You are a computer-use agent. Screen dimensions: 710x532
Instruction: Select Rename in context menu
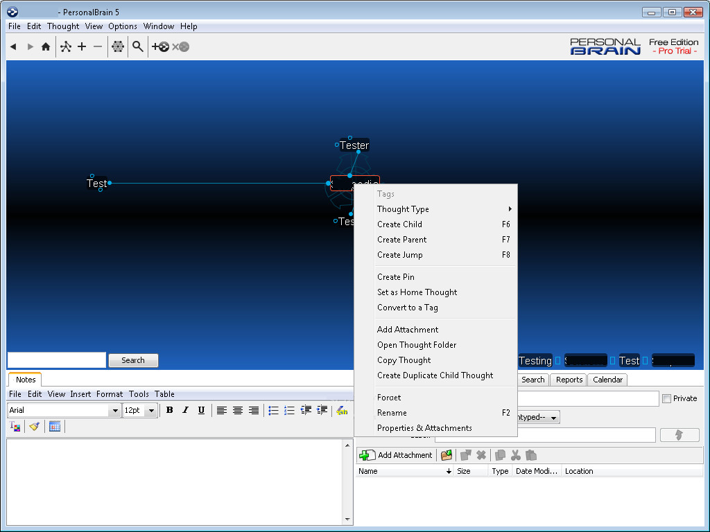pyautogui.click(x=446, y=413)
